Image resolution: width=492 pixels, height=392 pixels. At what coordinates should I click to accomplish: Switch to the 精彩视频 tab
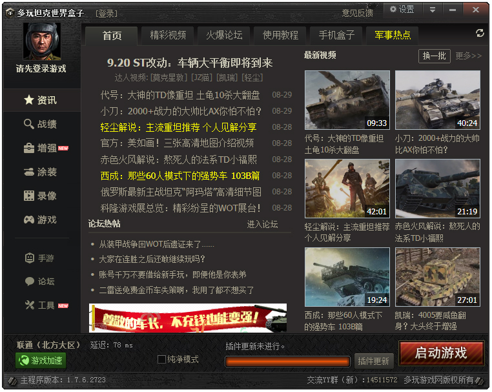tap(168, 35)
